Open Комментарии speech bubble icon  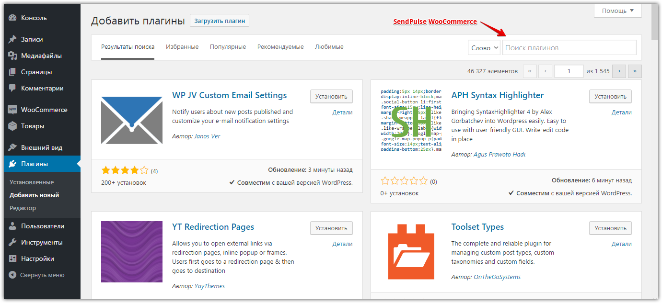point(13,88)
